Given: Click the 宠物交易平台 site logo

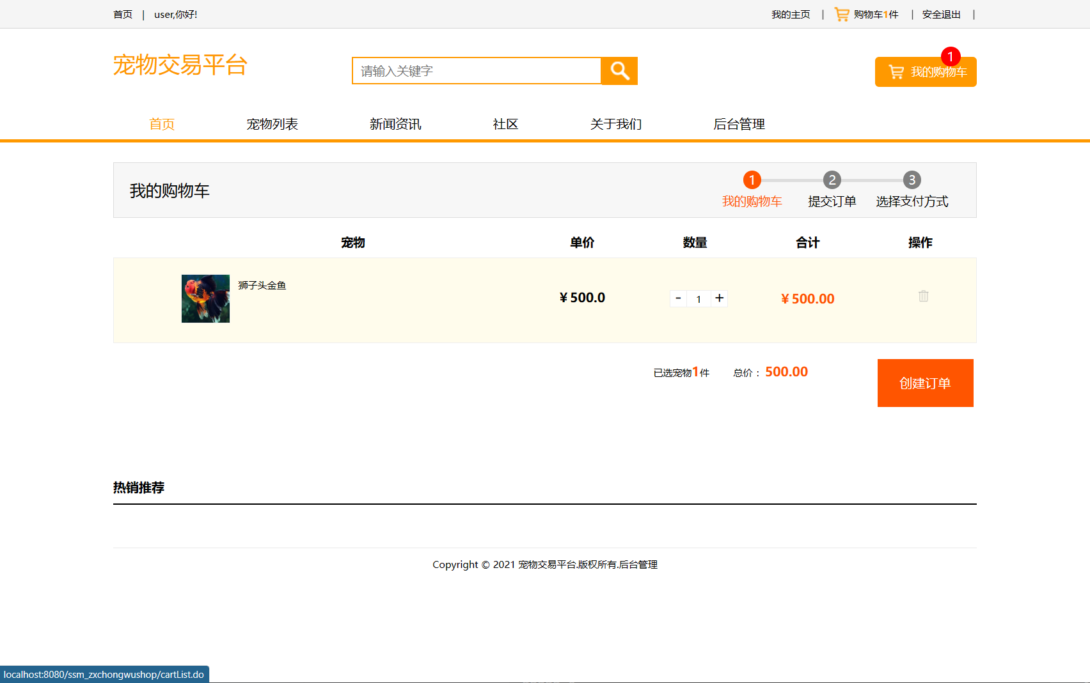Looking at the screenshot, I should [x=180, y=65].
